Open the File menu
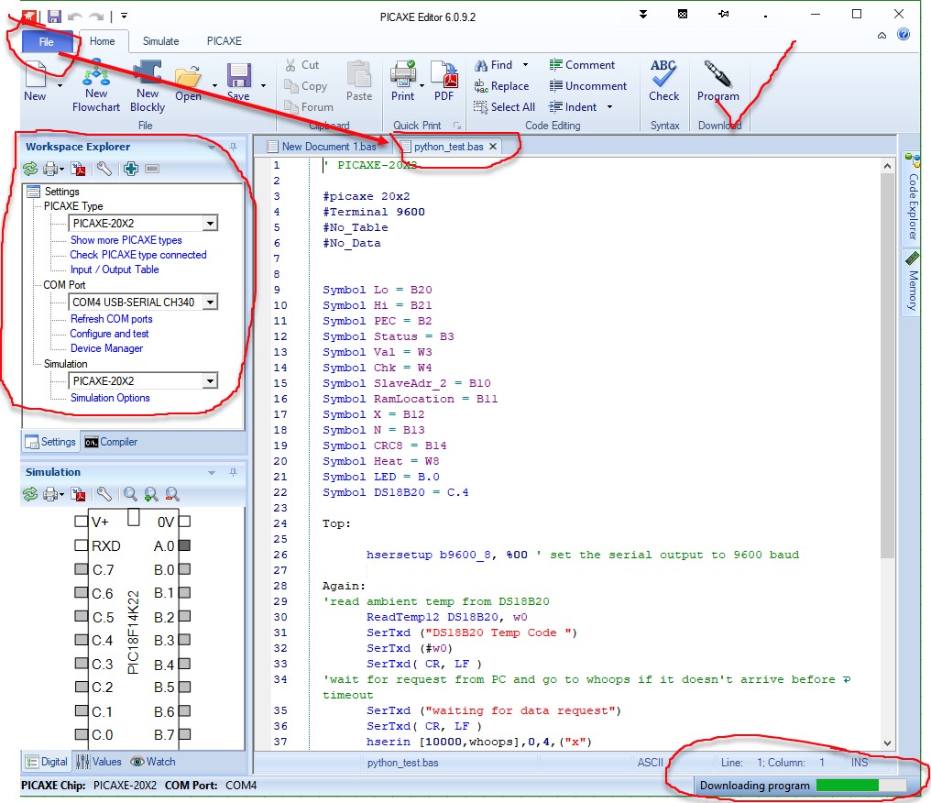 (x=47, y=41)
